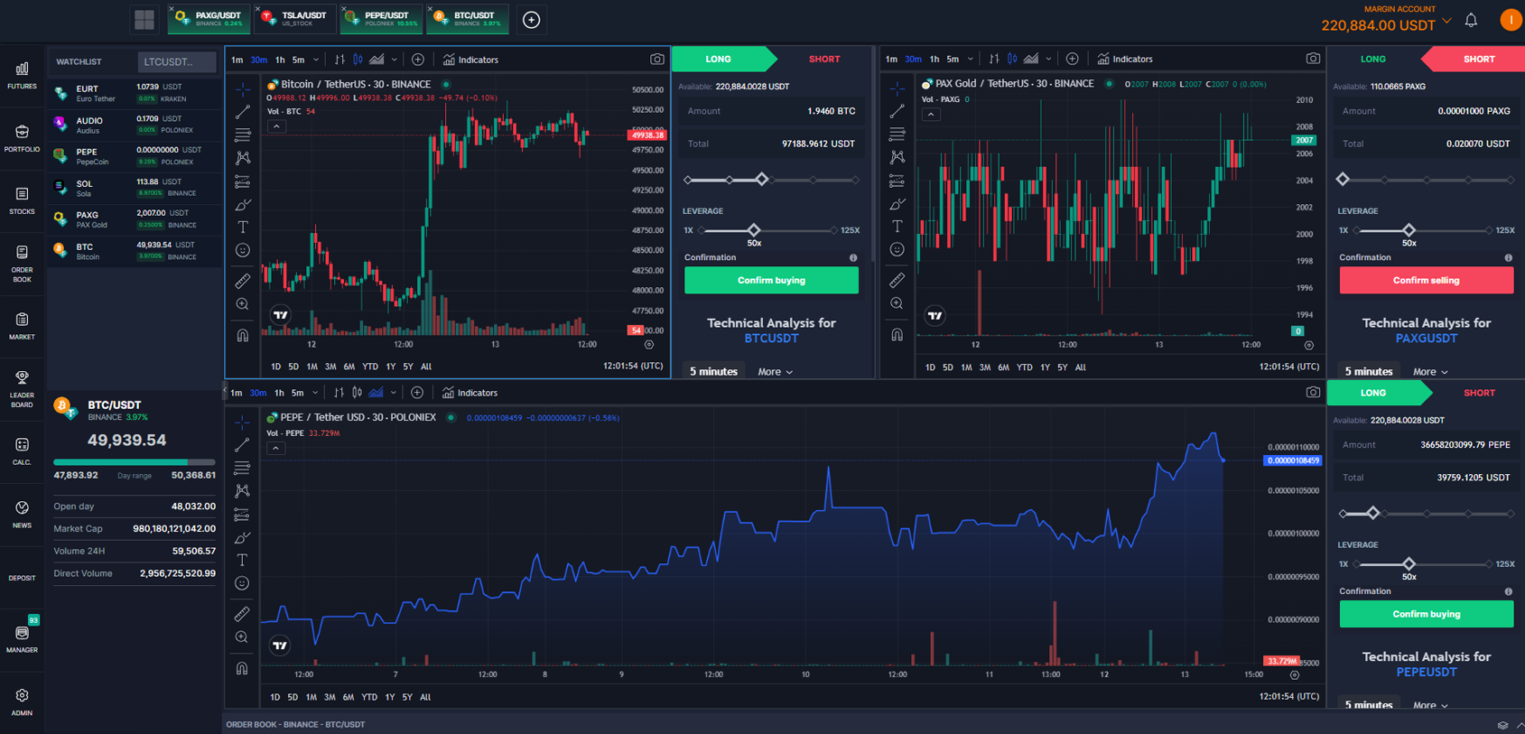Toggle magnet mode on Bitcoin chart
1525x734 pixels.
[243, 335]
